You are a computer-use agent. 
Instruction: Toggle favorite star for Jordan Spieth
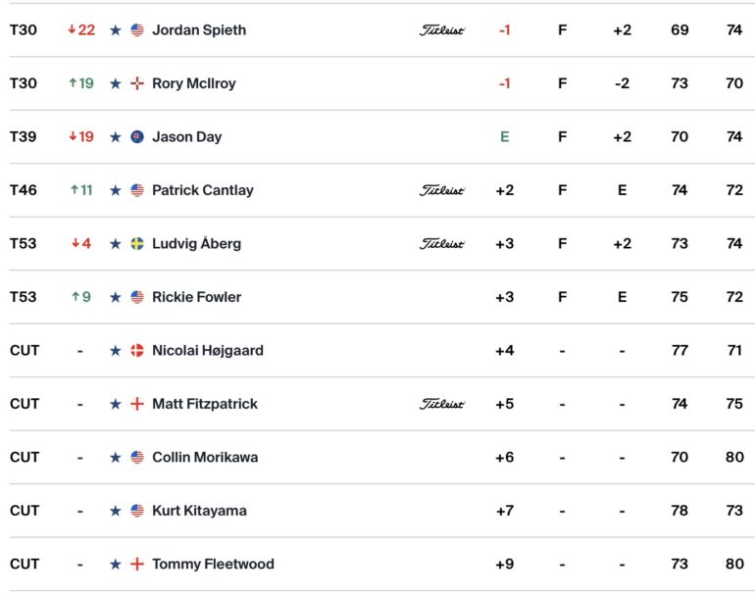pos(115,30)
